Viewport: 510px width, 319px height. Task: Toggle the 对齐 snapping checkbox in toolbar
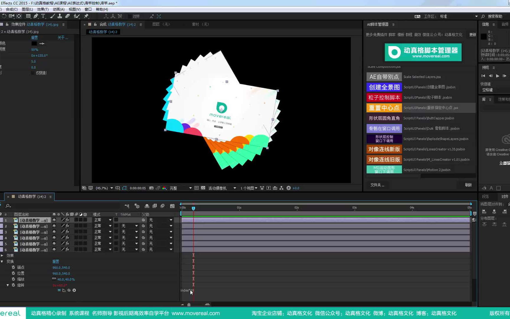(130, 16)
